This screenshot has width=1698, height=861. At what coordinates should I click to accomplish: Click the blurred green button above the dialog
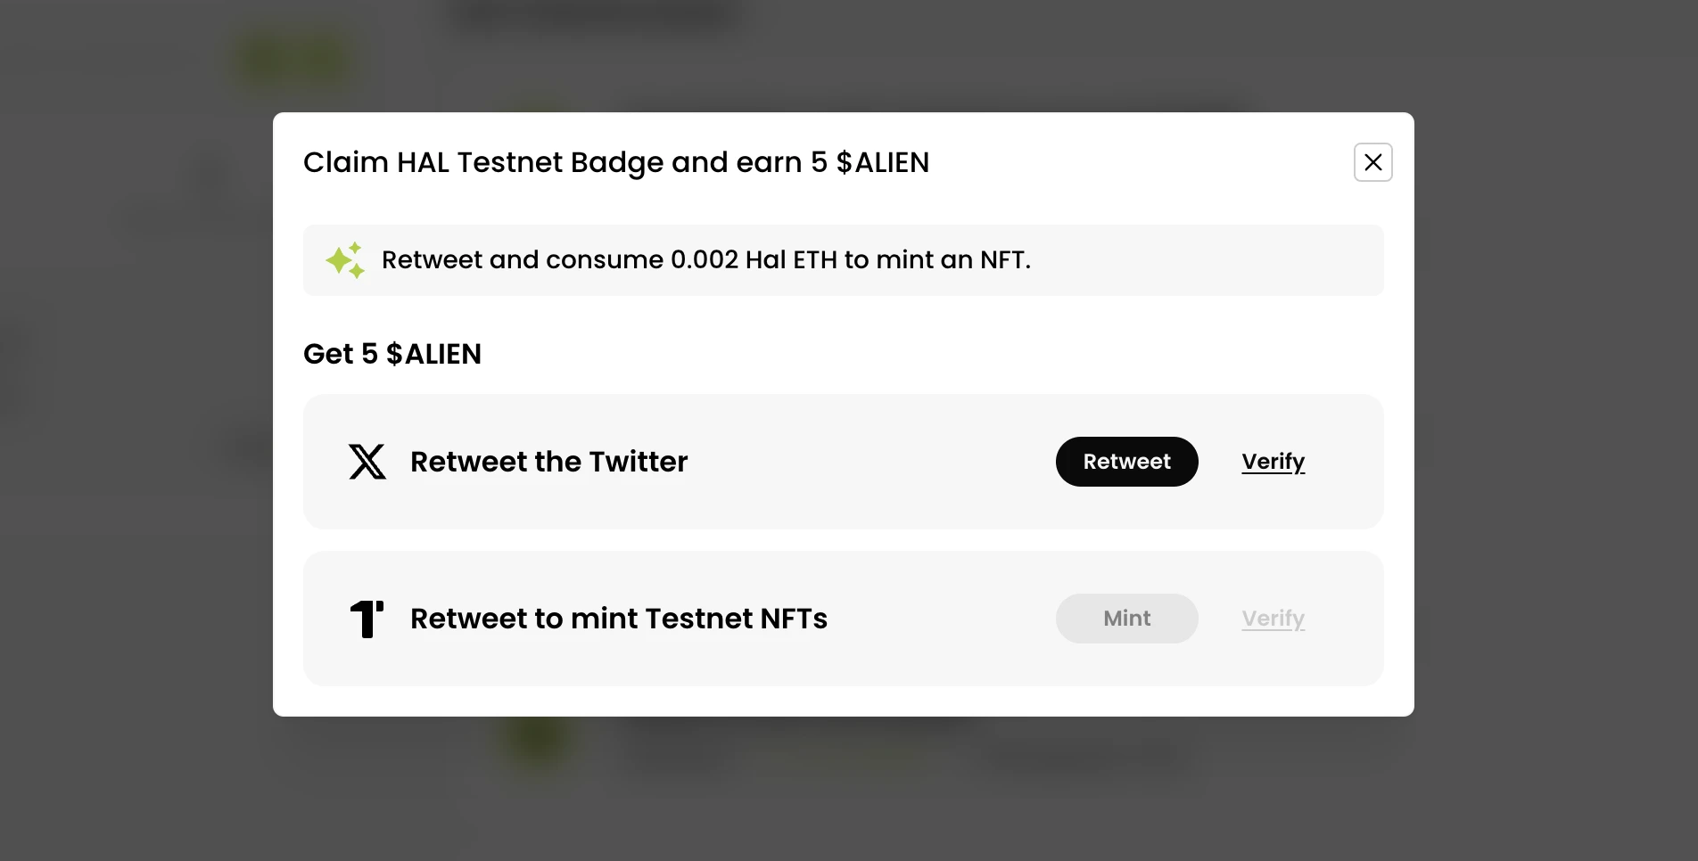point(295,61)
